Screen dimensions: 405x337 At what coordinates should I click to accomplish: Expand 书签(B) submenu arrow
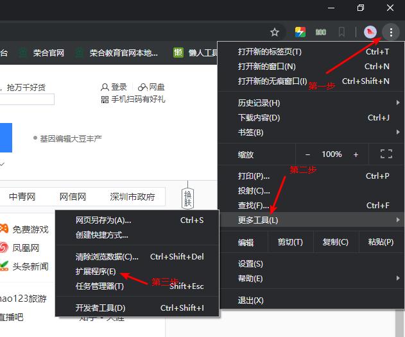pyautogui.click(x=398, y=132)
